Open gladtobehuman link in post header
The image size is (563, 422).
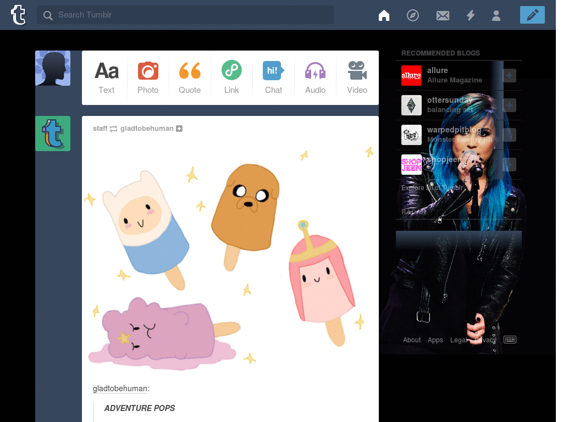(x=147, y=129)
